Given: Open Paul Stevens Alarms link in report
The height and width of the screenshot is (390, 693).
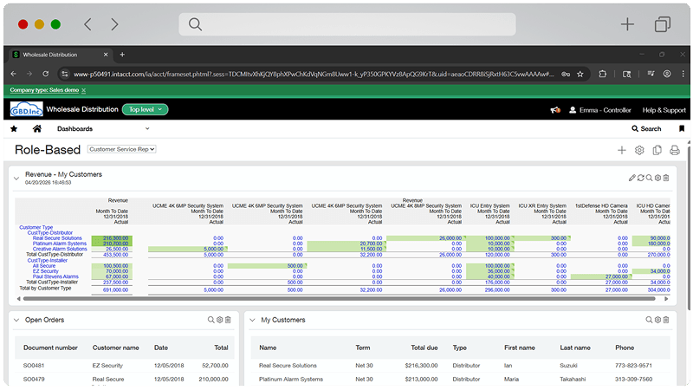Looking at the screenshot, I should [x=55, y=276].
